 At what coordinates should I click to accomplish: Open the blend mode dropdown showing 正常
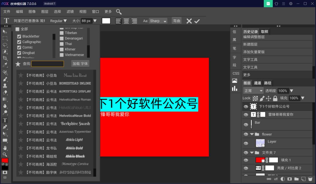pyautogui.click(x=253, y=91)
